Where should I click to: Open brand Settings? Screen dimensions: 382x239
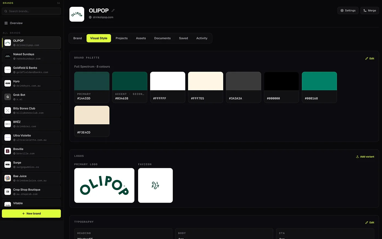tap(348, 11)
